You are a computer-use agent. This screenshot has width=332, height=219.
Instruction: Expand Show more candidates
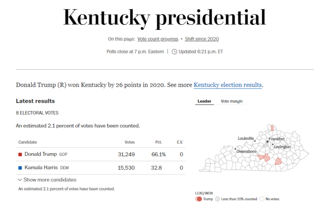[47, 180]
